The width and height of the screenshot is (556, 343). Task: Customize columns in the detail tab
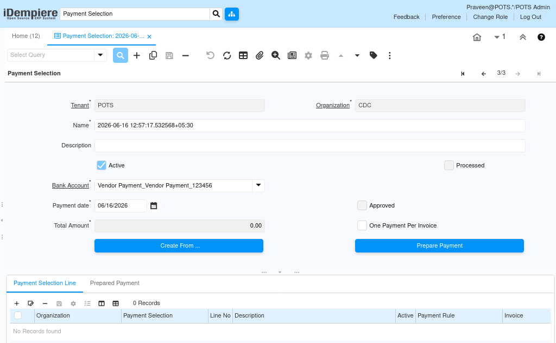pos(102,303)
